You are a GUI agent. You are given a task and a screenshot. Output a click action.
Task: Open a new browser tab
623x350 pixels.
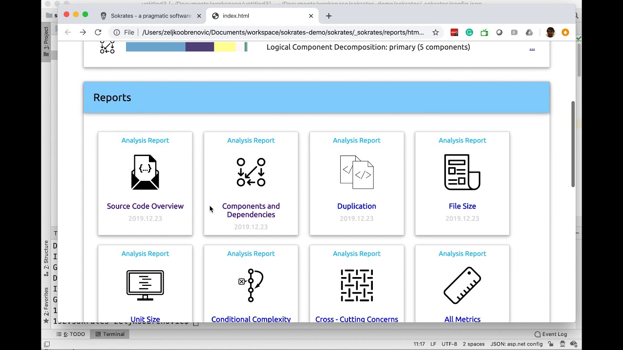329,16
